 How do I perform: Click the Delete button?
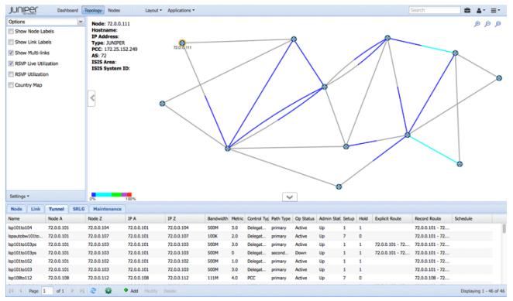point(170,290)
